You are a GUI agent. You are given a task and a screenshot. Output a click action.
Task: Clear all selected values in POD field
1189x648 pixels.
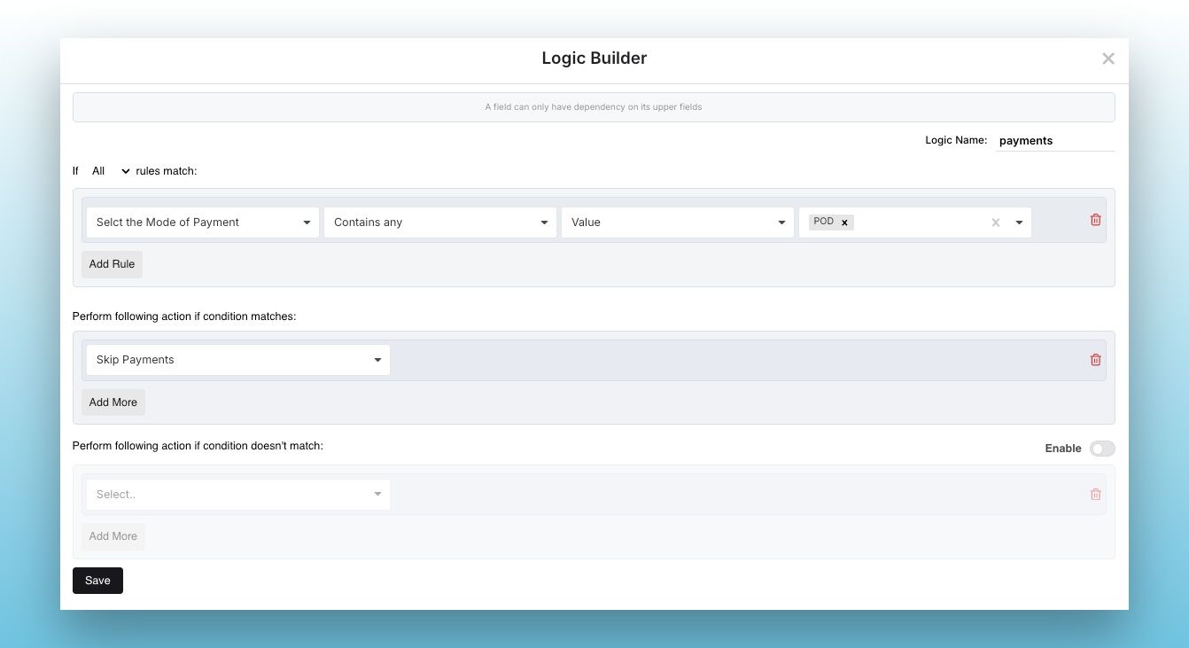[x=995, y=223]
